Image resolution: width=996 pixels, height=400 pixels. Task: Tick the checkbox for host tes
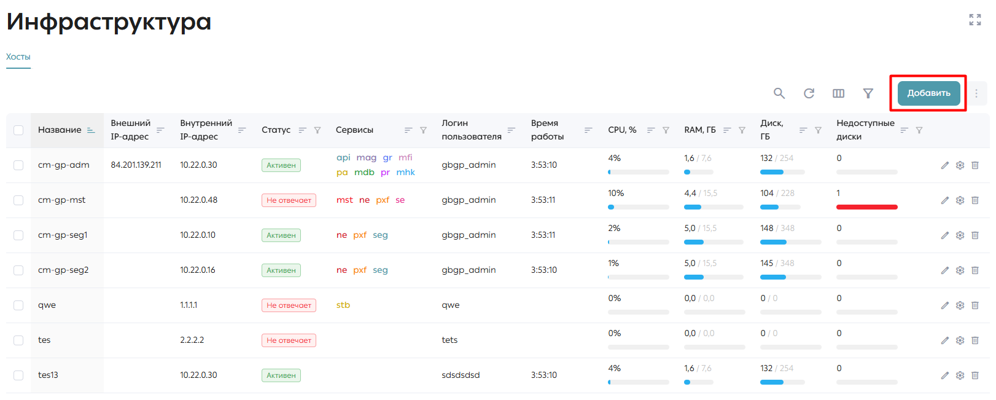coord(18,340)
